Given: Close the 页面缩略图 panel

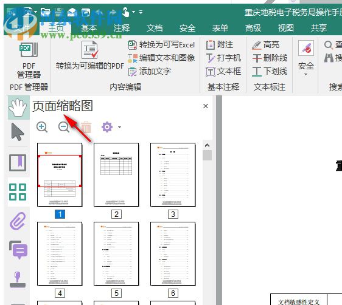Looking at the screenshot, I should (206, 106).
